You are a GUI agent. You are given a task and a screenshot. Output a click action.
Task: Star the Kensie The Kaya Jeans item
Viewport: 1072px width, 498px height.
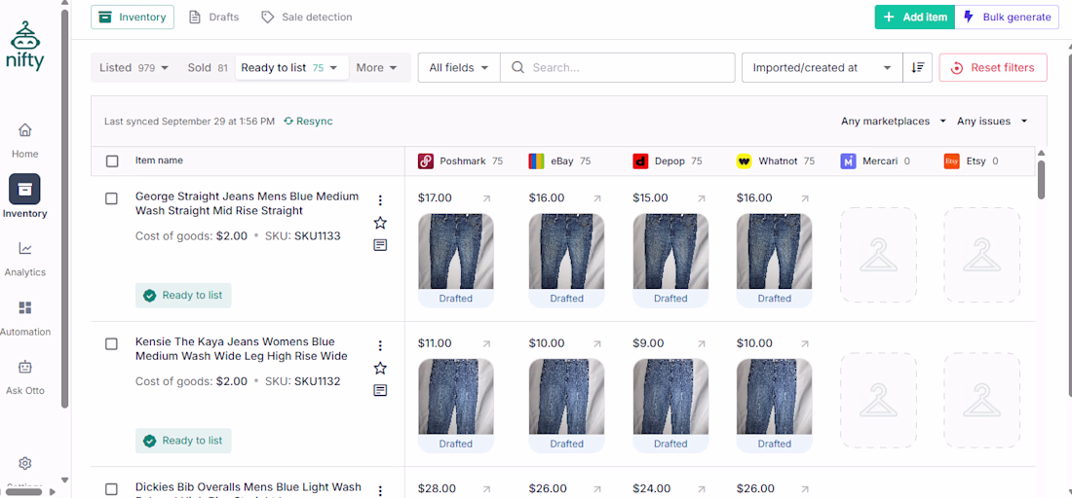(x=381, y=369)
